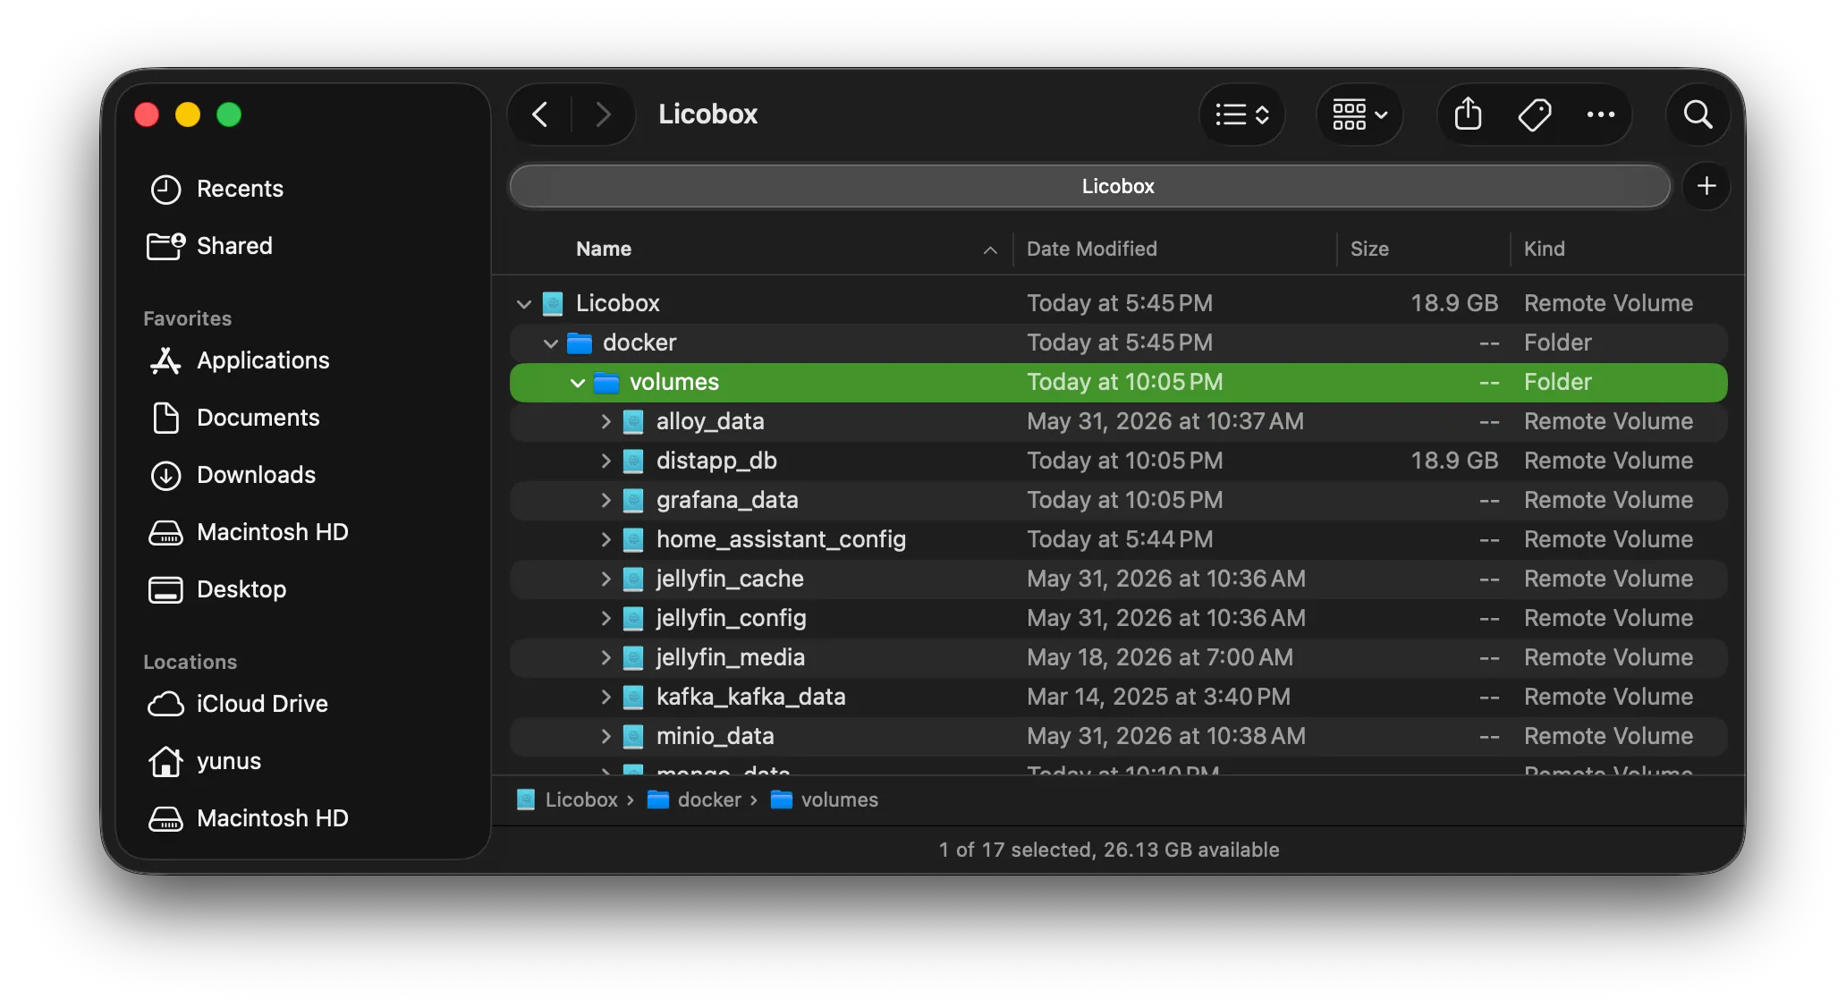
Task: Click the 18.9 GB size of distapp_db
Action: tap(1454, 461)
